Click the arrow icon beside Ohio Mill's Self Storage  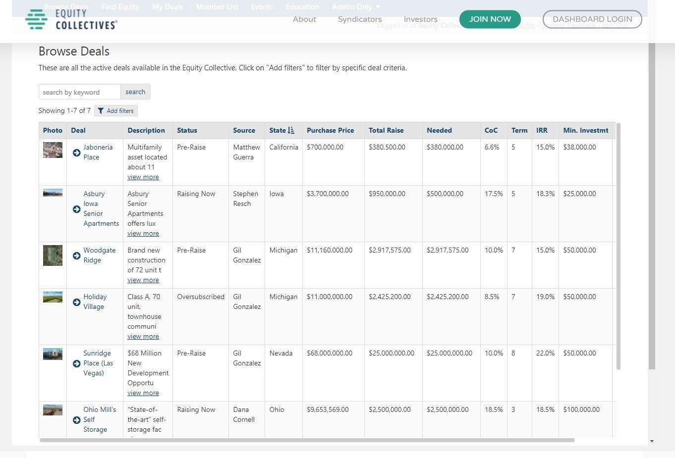pyautogui.click(x=76, y=420)
